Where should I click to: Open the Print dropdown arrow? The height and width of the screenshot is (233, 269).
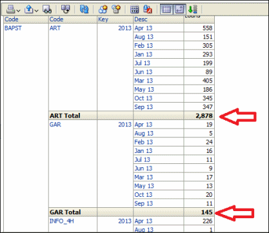click(18, 10)
